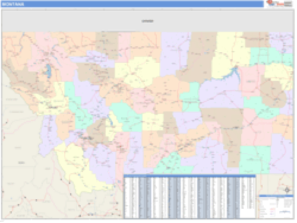Screen dimensions: 297x223
Task: Click the map legend box
Action: click(276, 206)
